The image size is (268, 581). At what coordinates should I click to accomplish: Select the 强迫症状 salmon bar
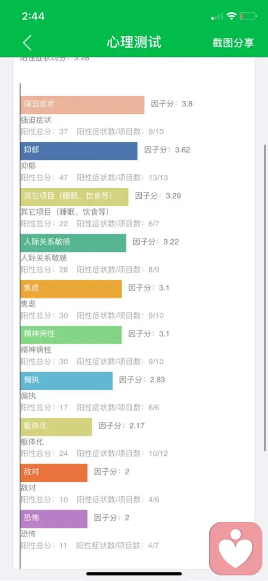point(83,105)
